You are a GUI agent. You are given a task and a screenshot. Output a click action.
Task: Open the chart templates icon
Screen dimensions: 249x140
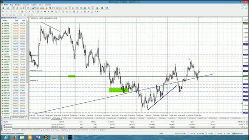pos(107,8)
